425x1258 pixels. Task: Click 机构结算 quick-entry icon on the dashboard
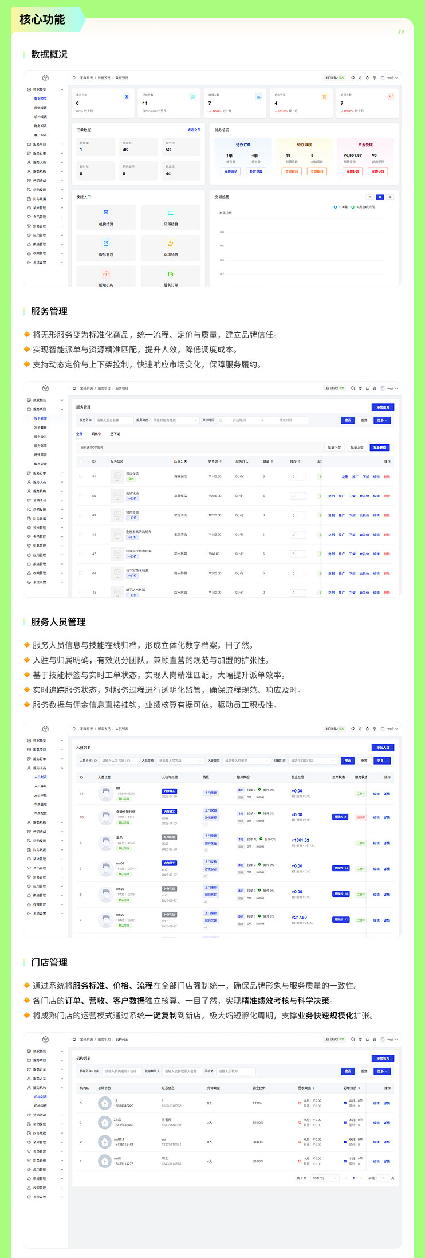tap(106, 213)
